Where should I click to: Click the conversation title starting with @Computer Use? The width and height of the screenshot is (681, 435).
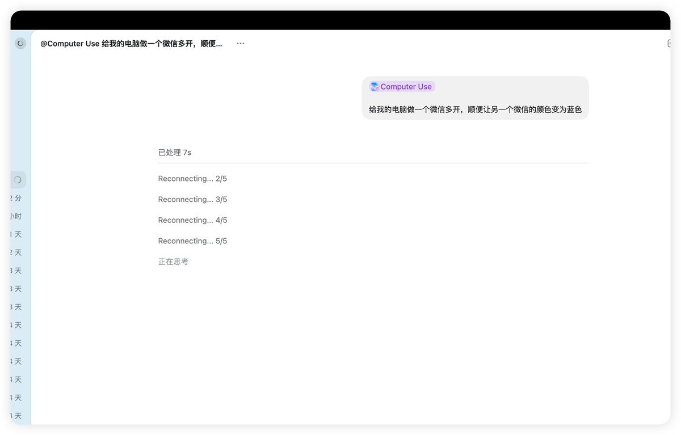coord(131,44)
